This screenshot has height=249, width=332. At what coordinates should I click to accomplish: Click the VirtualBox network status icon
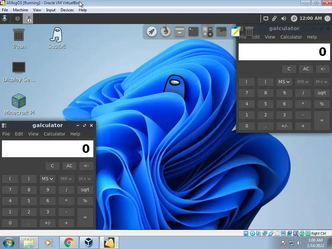265,233
